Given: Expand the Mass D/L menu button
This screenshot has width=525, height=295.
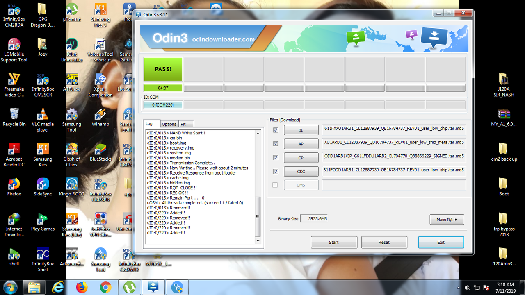Looking at the screenshot, I should (x=447, y=220).
